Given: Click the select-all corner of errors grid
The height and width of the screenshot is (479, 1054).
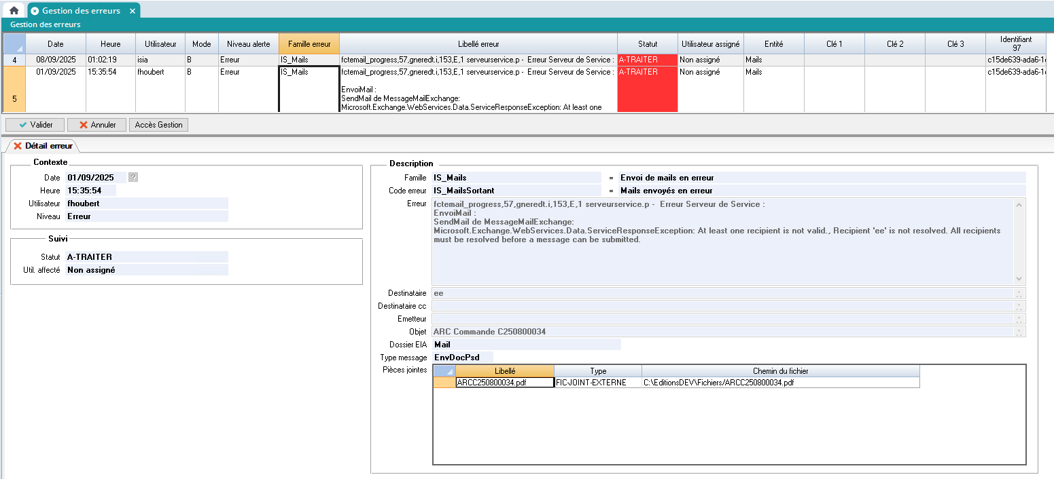Looking at the screenshot, I should click(x=14, y=43).
